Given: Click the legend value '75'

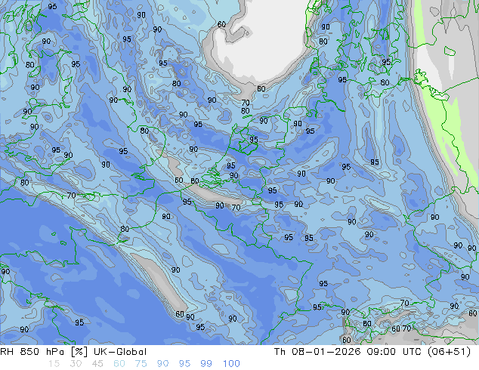Looking at the screenshot, I should (141, 364).
